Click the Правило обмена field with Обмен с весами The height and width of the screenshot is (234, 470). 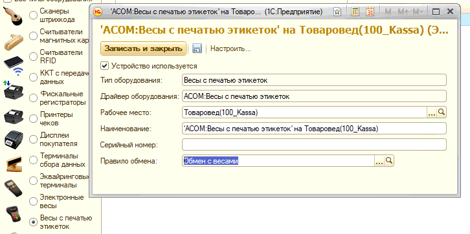coord(278,161)
